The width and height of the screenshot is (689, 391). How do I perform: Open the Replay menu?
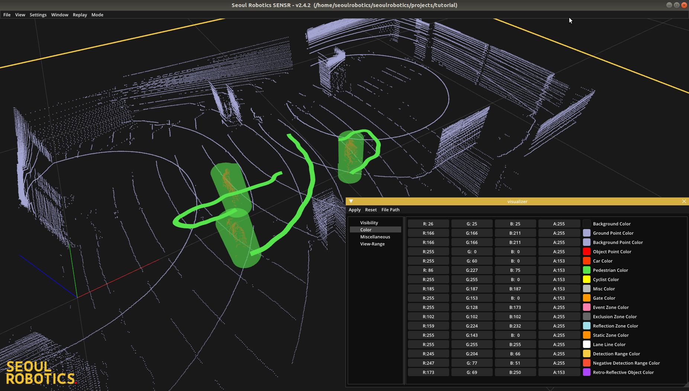(80, 15)
